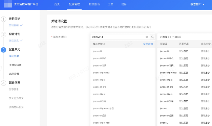Viewport: 212px width, 126px height.
Task: Click 默认出价 for selected iphone14发布 row
Action: 205,101
